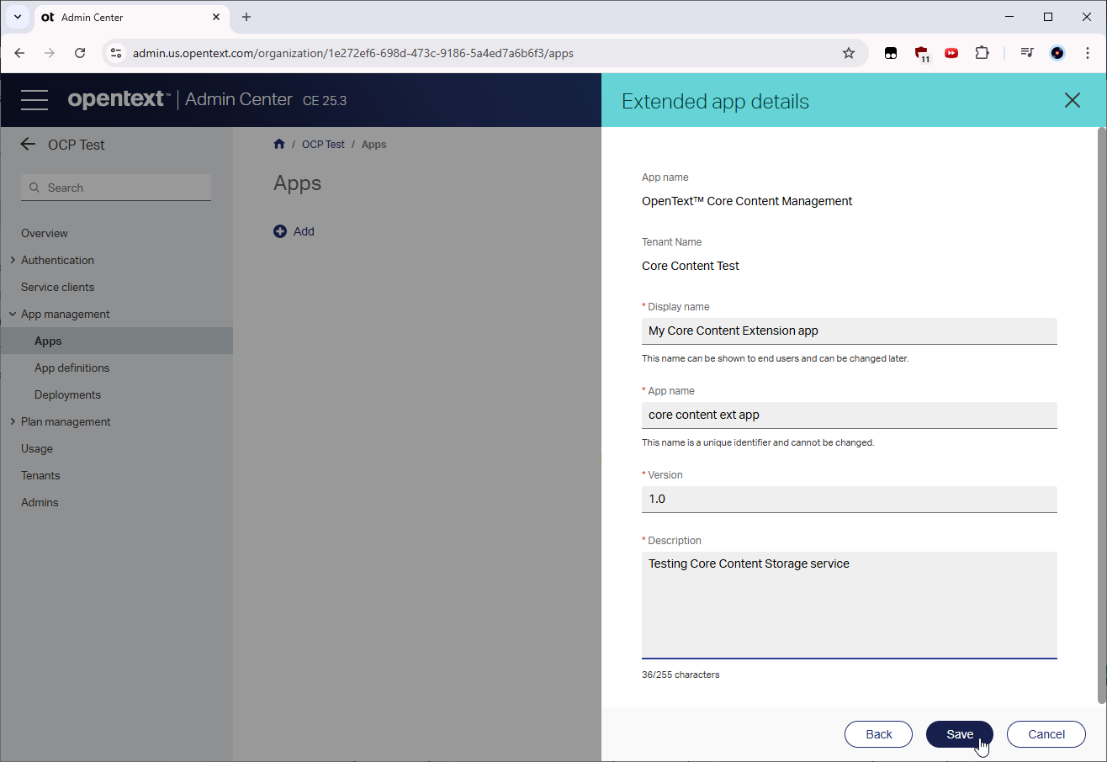Viewport: 1107px width, 762px height.
Task: Open the tab search dropdown arrow
Action: (x=18, y=17)
